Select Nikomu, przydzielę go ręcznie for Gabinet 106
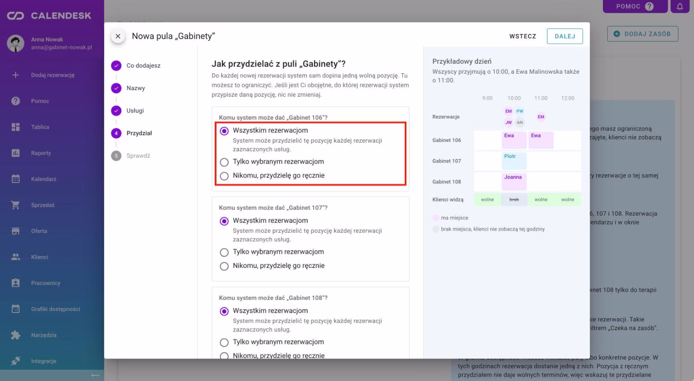694x381 pixels. tap(224, 176)
